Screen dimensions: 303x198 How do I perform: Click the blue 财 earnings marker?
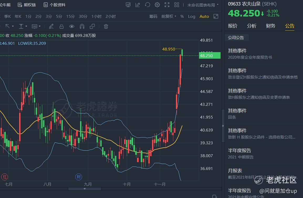(x=79, y=177)
